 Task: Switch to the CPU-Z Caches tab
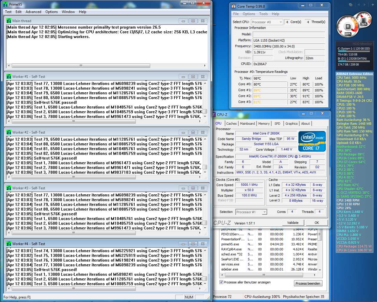(232, 124)
